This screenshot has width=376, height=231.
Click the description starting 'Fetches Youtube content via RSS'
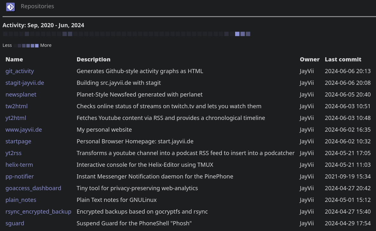click(171, 118)
